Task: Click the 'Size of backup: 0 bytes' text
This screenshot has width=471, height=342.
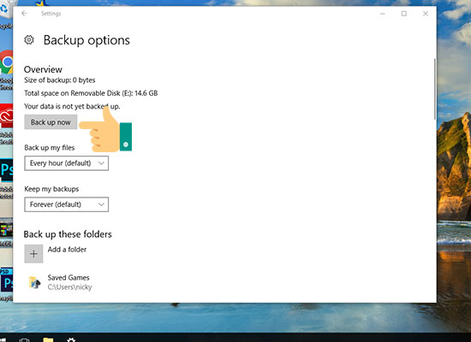Action: point(59,80)
